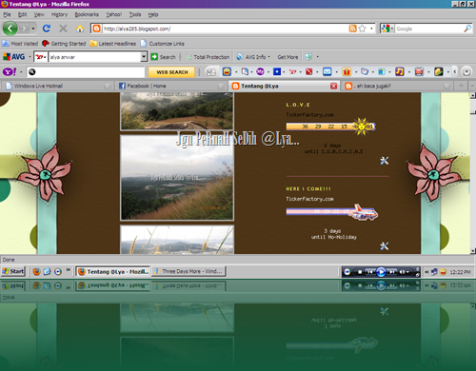Reload the current page

[47, 29]
